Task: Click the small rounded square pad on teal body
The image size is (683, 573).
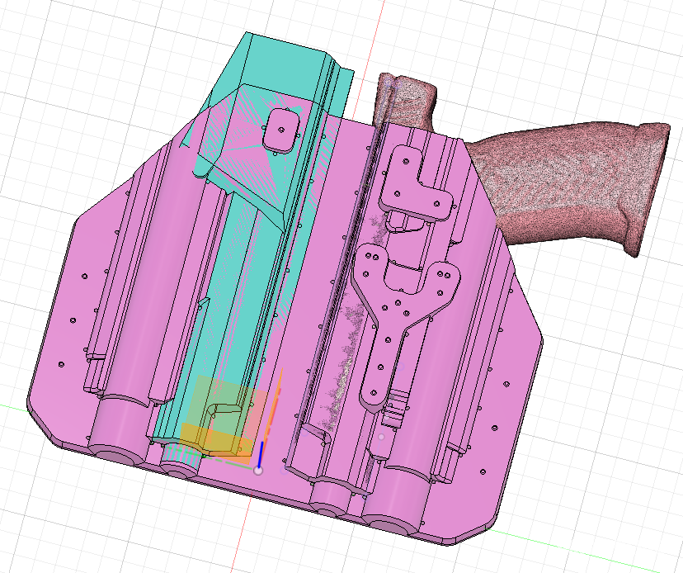Action: [282, 130]
